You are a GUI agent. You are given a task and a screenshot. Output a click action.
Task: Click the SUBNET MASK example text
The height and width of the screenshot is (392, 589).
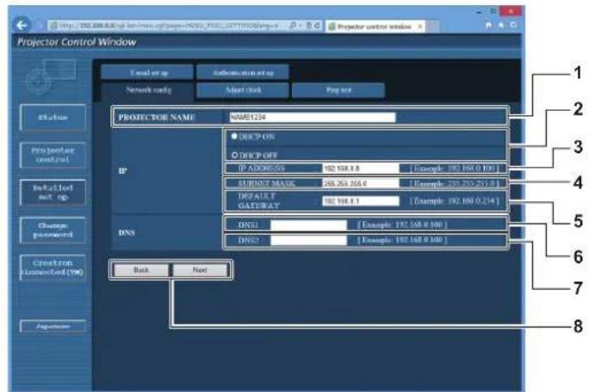coord(454,183)
